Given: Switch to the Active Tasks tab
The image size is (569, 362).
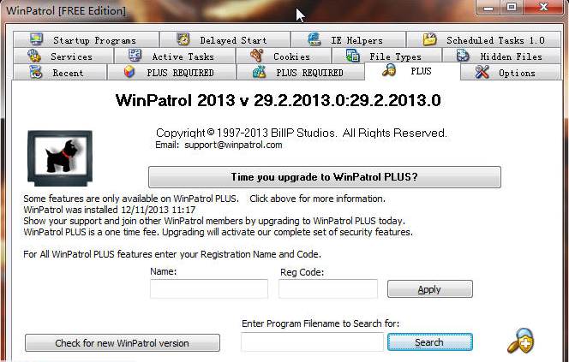Looking at the screenshot, I should [175, 56].
